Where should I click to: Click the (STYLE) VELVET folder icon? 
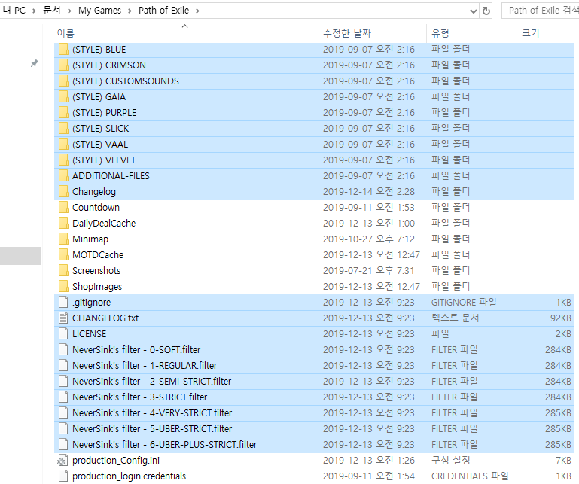(63, 160)
